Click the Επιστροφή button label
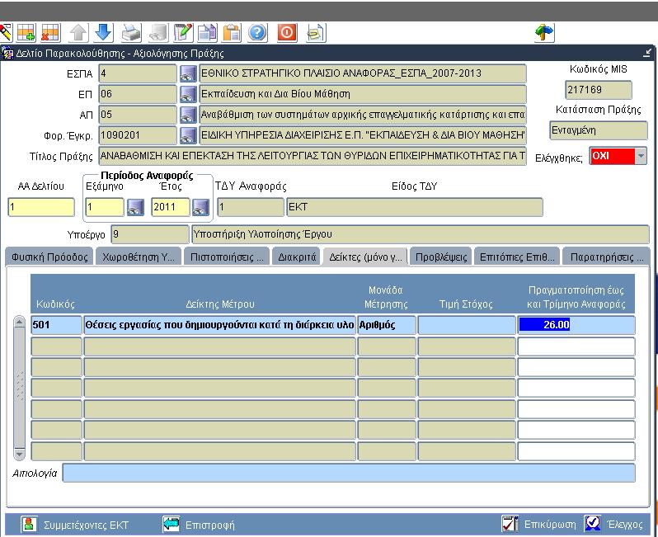 209,525
